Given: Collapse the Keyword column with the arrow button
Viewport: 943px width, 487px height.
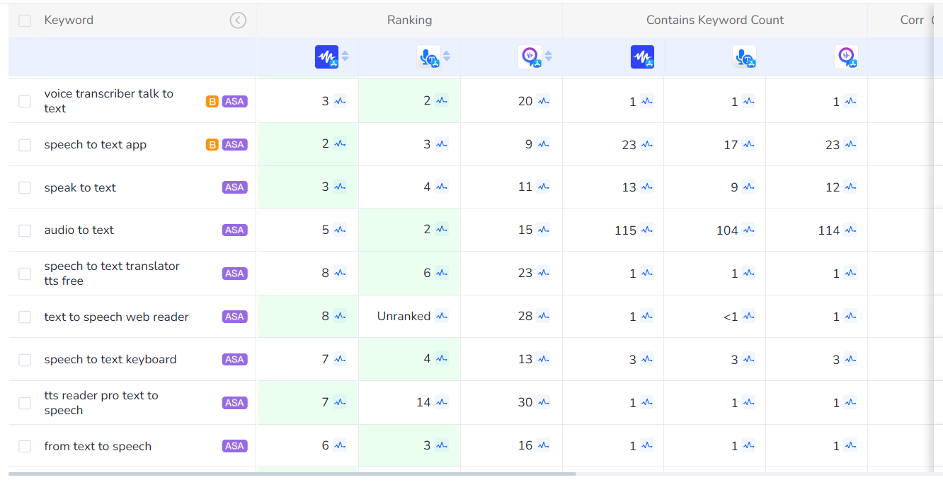Looking at the screenshot, I should [238, 20].
